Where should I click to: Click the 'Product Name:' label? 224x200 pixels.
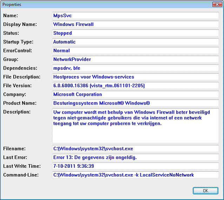pos(20,103)
